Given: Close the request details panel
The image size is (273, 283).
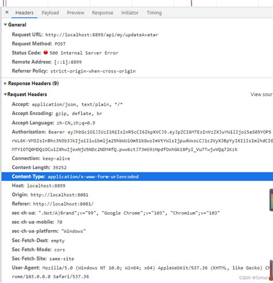Looking at the screenshot, I should 7,13.
